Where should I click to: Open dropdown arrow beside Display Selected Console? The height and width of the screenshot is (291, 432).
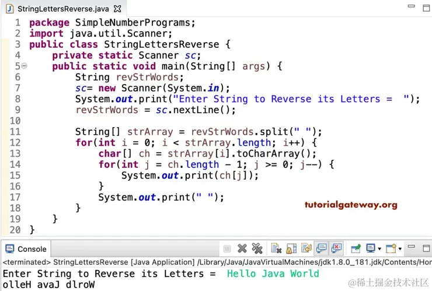click(x=379, y=249)
